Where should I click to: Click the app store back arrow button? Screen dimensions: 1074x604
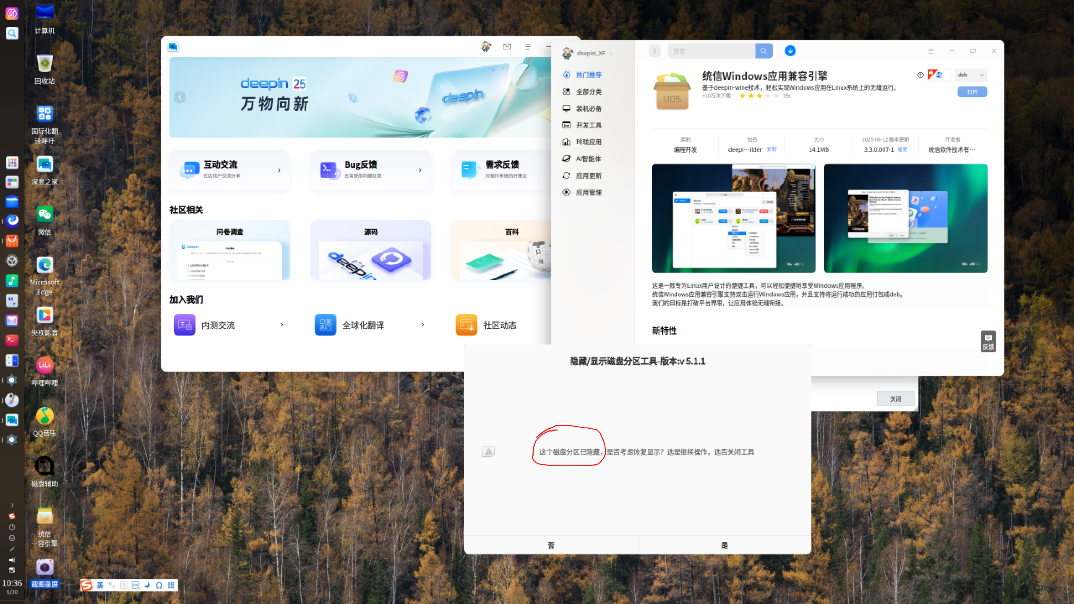(x=654, y=51)
